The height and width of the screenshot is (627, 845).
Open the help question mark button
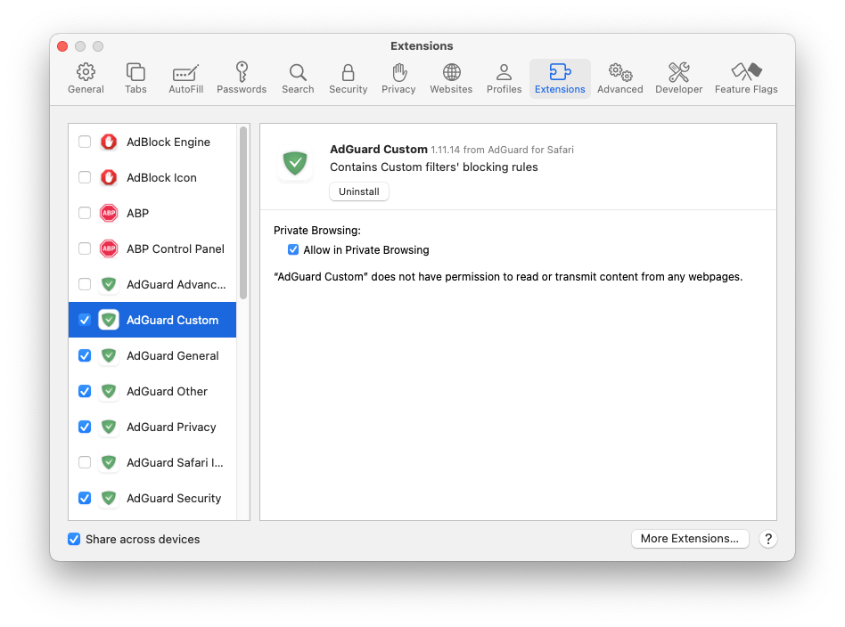pos(768,539)
